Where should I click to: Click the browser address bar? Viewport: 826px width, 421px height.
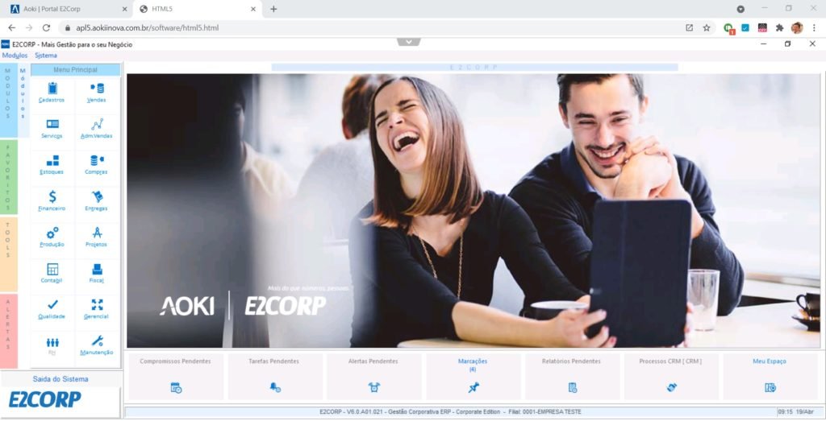click(x=369, y=28)
